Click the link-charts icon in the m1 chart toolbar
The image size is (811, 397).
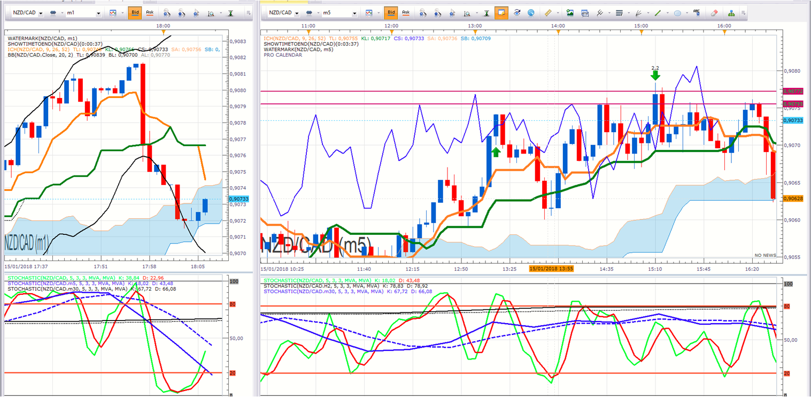click(x=53, y=12)
